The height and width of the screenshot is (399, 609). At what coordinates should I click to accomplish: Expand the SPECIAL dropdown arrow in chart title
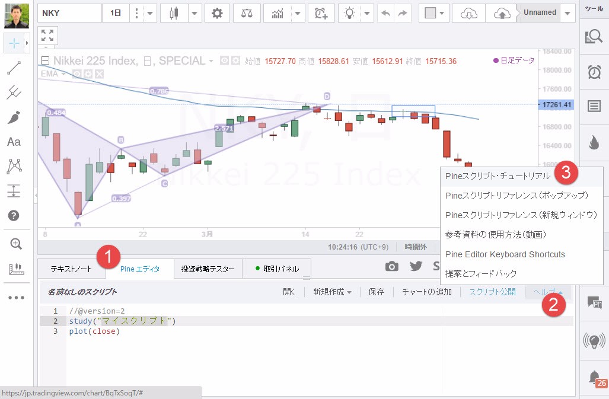(x=211, y=61)
